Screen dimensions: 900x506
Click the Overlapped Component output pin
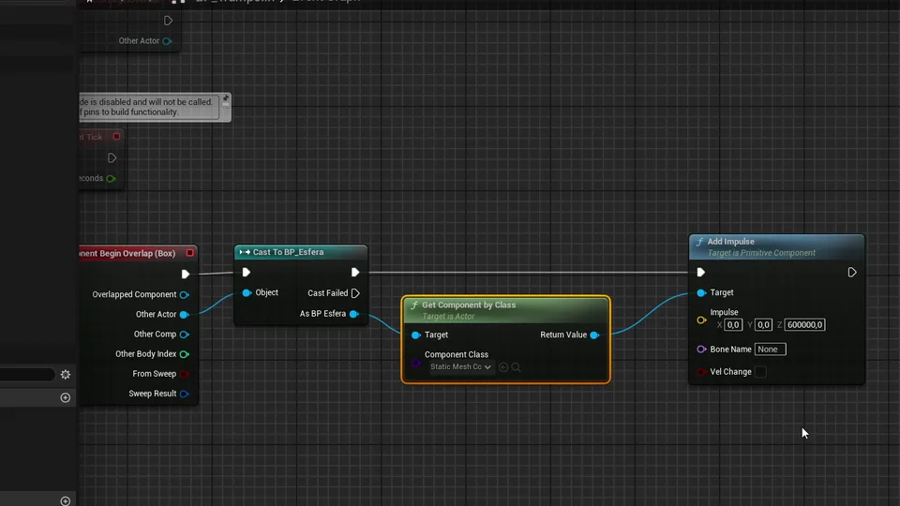pos(185,295)
